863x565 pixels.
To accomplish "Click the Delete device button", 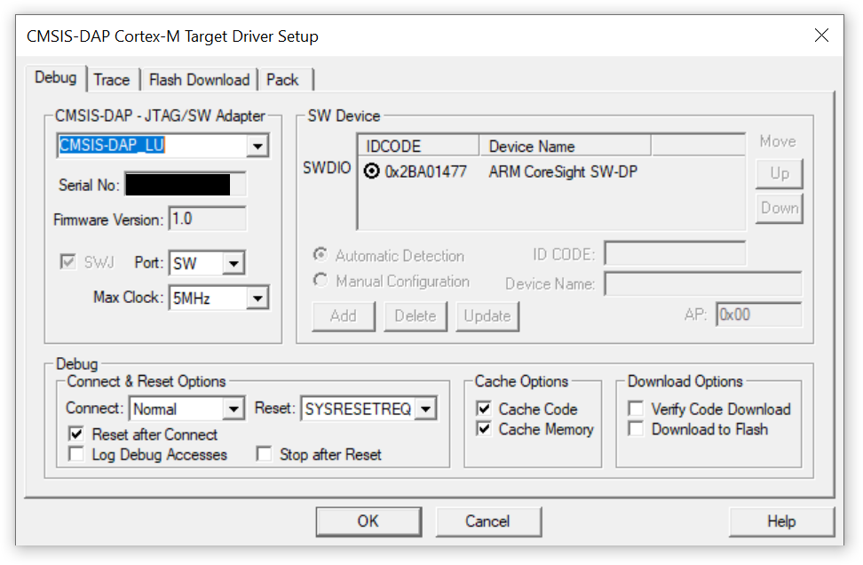I will (416, 316).
